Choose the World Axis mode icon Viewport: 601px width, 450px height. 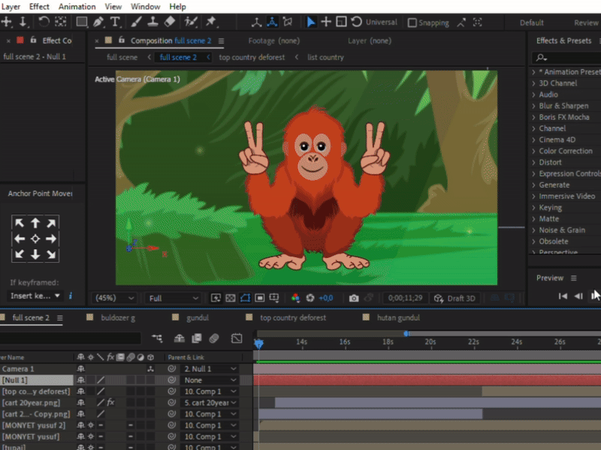(272, 22)
